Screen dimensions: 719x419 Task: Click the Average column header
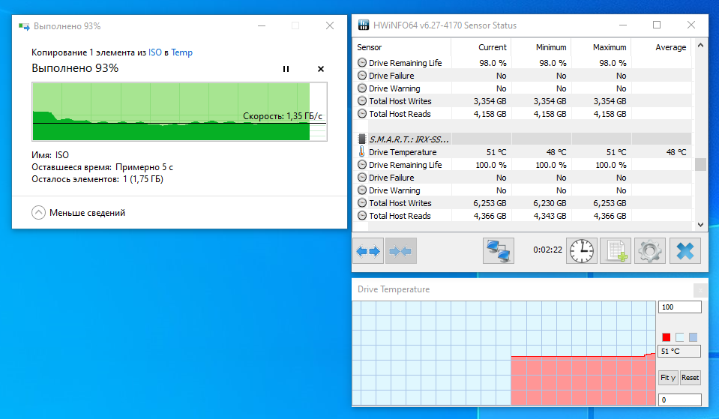(x=661, y=47)
